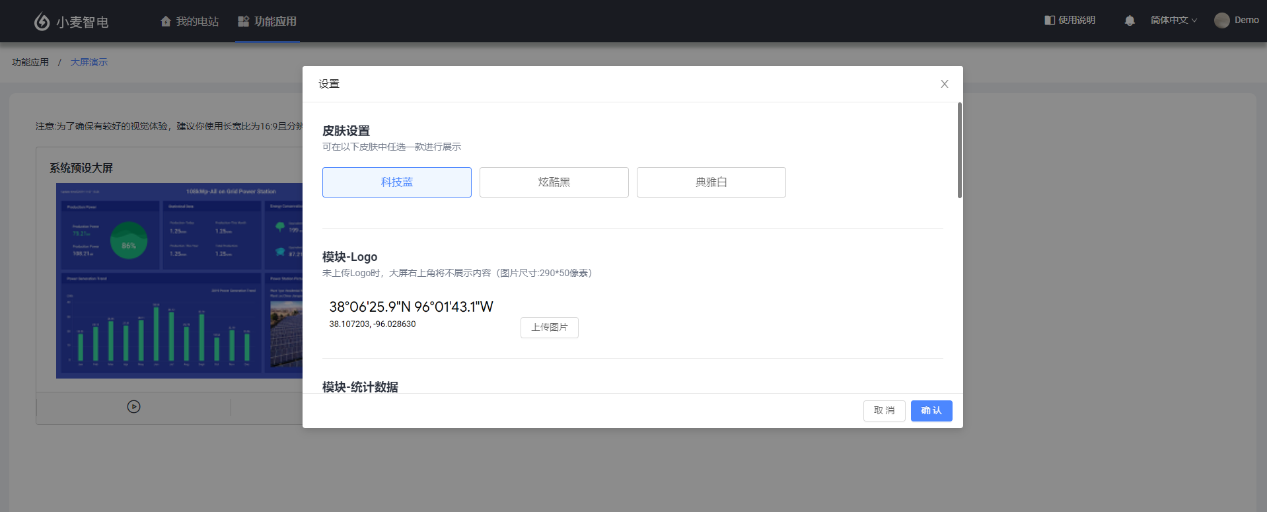The image size is (1267, 512).
Task: Click 功能应用 in the breadcrumb path
Action: tap(30, 62)
